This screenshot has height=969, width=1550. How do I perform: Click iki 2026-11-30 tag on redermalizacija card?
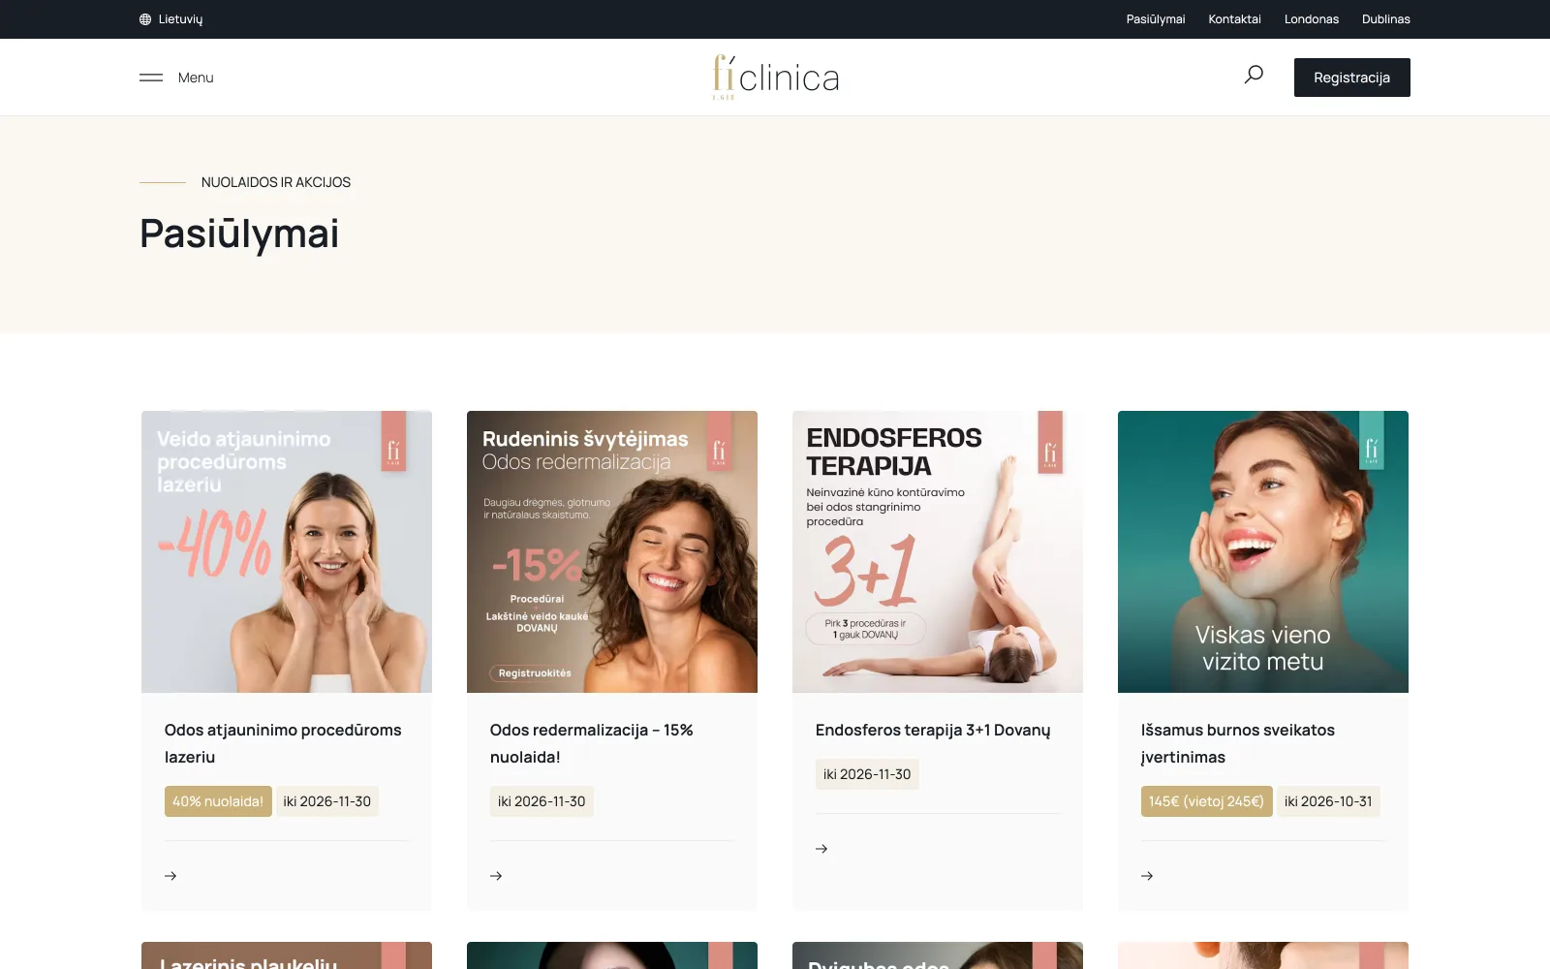pos(542,801)
